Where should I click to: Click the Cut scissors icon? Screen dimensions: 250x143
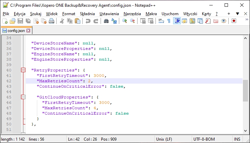[x=62, y=21]
